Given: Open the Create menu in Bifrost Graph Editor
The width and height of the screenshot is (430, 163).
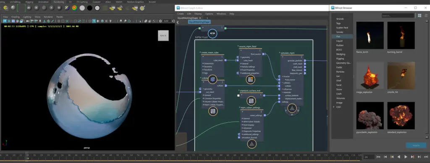Looking at the screenshot, I should click(x=181, y=14).
